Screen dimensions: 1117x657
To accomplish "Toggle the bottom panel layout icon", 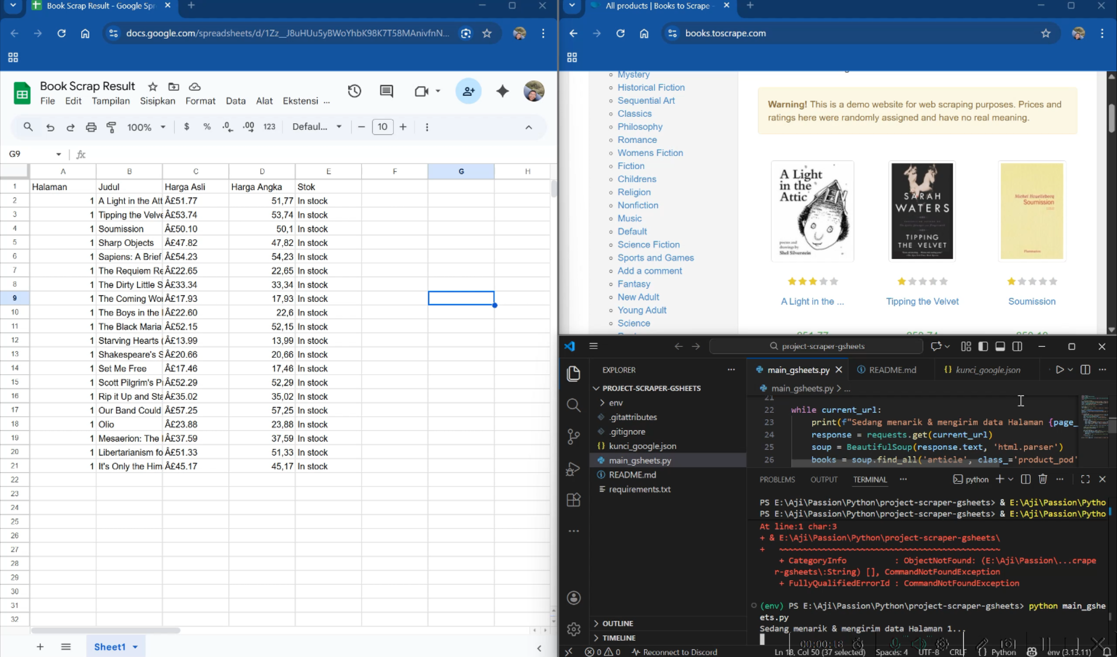I will coord(1000,346).
